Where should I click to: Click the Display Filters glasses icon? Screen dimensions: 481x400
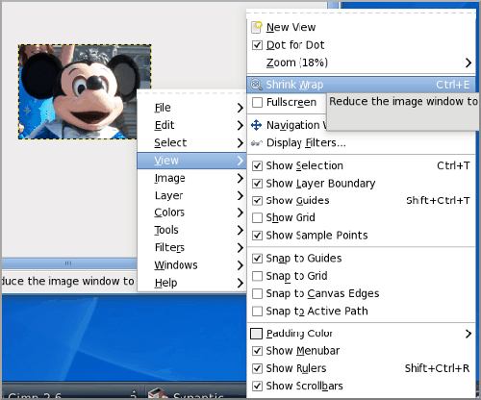257,143
